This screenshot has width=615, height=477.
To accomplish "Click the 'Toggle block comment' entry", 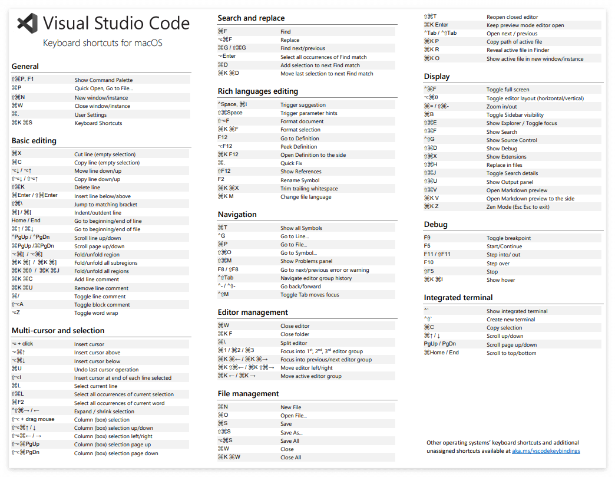I will tap(102, 305).
